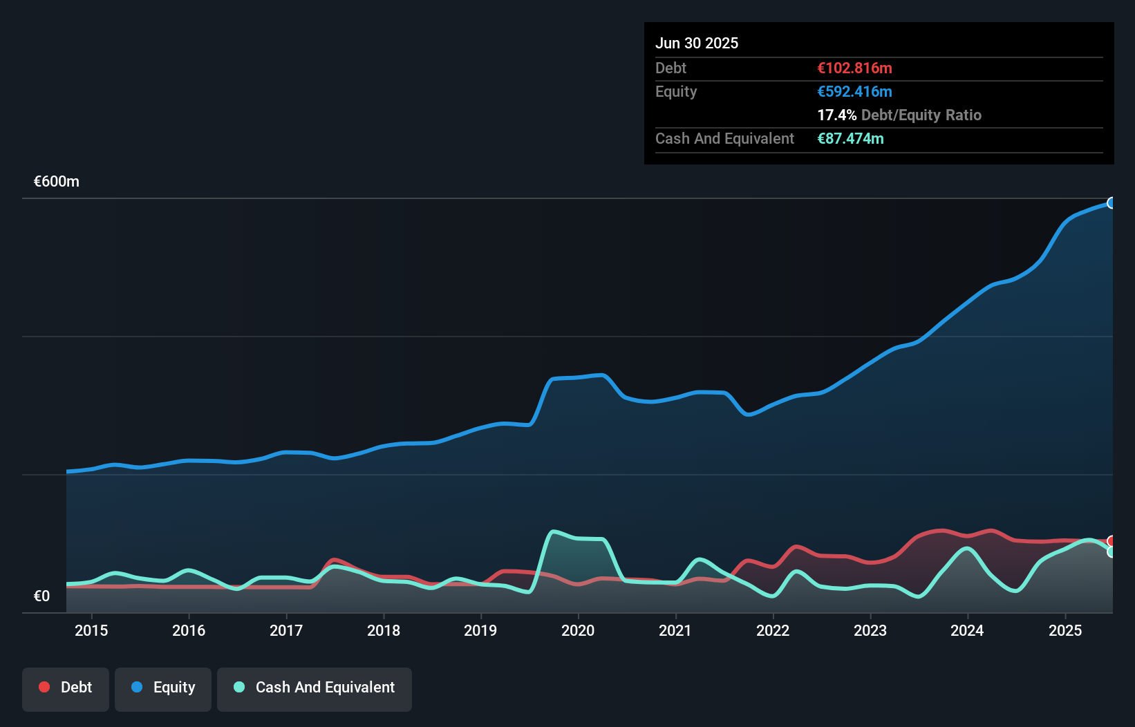
Task: Click the blue Equity legend dot
Action: 137,687
